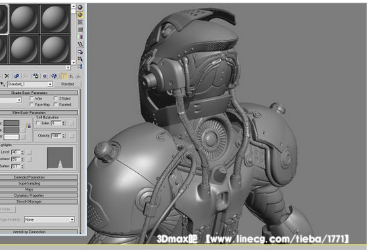The image size is (368, 250).
Task: Enable the Faceted checkbox
Action: (x=56, y=104)
